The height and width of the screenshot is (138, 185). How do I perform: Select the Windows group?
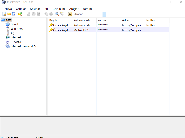click(x=17, y=28)
